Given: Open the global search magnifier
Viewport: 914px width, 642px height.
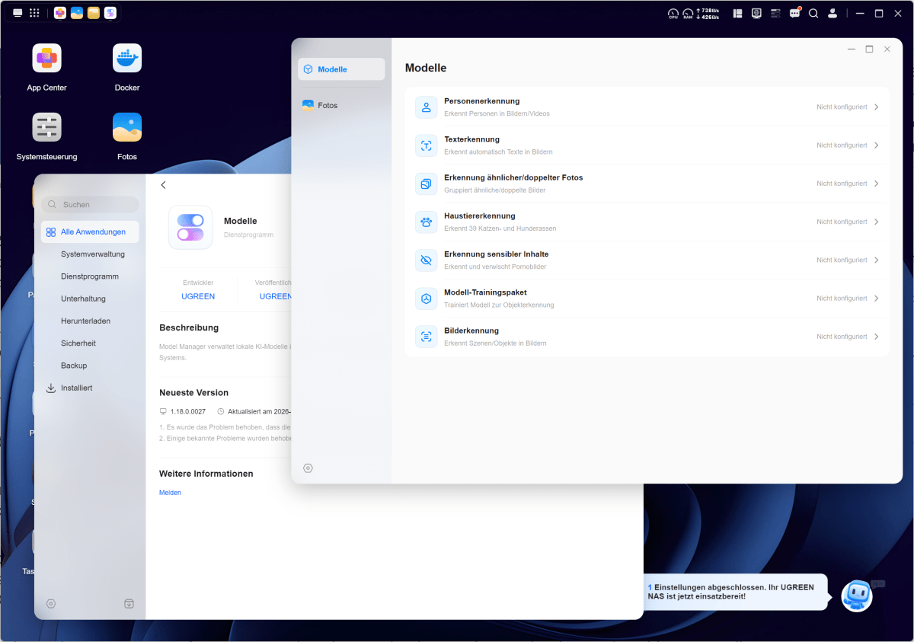Looking at the screenshot, I should point(813,13).
